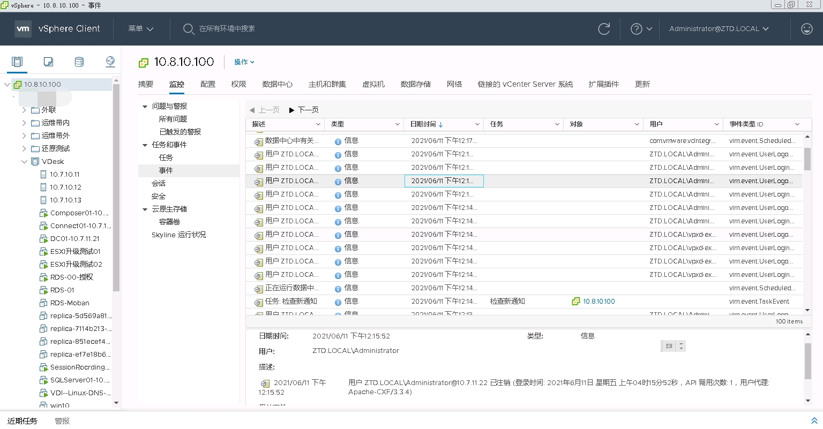The width and height of the screenshot is (823, 429).
Task: Select the DC01-10.7.11.21 VM in the tree
Action: tap(75, 239)
